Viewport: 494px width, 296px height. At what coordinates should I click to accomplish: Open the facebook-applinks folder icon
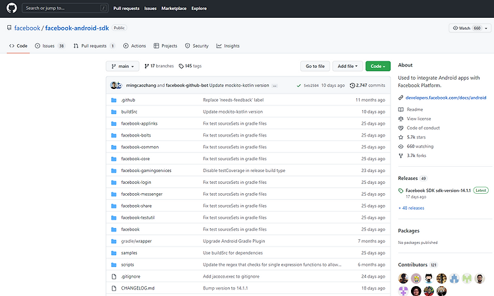tap(114, 123)
